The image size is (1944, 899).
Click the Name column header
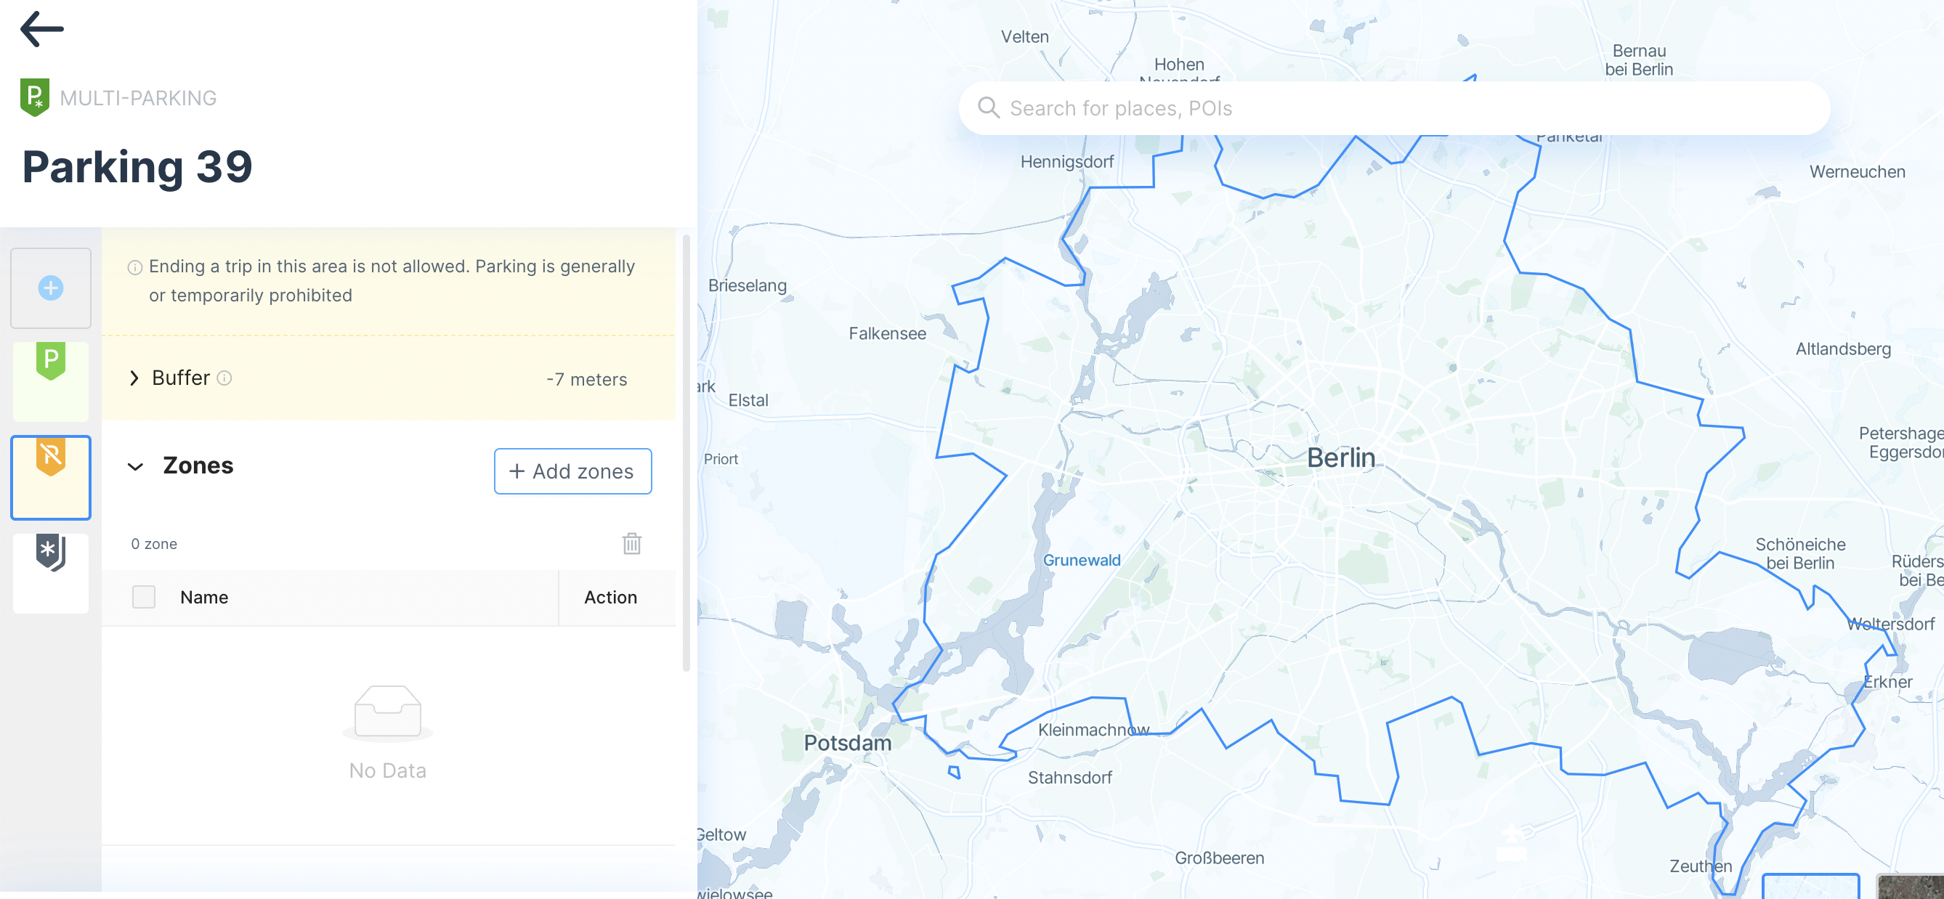click(x=203, y=597)
